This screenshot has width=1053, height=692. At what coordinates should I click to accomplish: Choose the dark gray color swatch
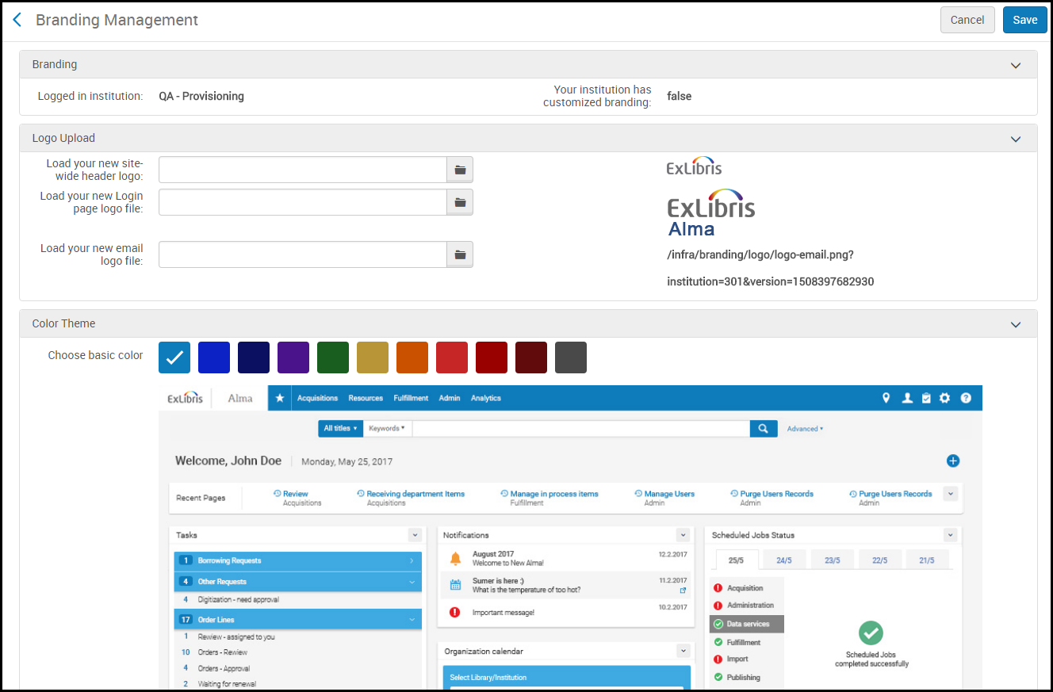click(571, 357)
